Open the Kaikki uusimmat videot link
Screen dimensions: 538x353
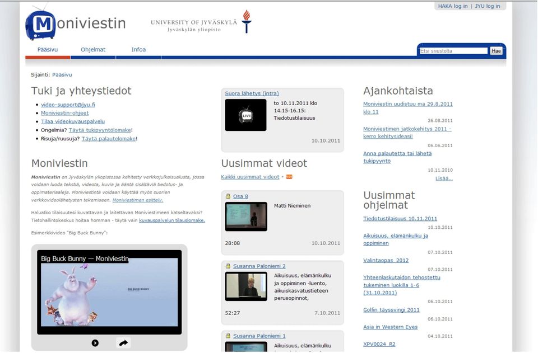[250, 177]
